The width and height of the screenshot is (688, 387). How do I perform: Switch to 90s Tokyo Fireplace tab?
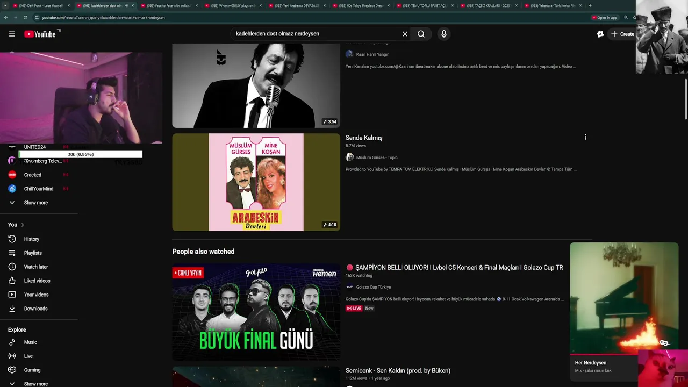tap(360, 6)
